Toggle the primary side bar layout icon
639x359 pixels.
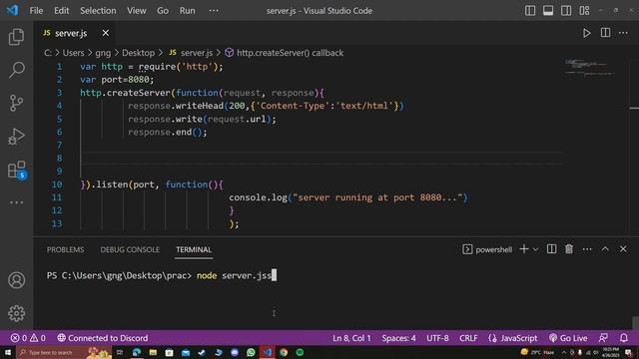pyautogui.click(x=530, y=11)
